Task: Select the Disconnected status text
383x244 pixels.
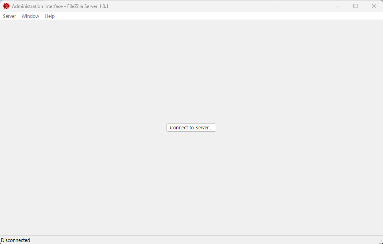Action: 16,240
